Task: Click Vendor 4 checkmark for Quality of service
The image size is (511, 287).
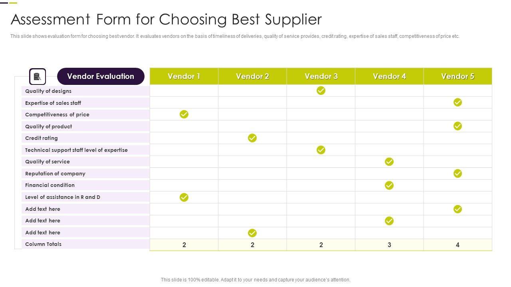Action: (x=389, y=161)
